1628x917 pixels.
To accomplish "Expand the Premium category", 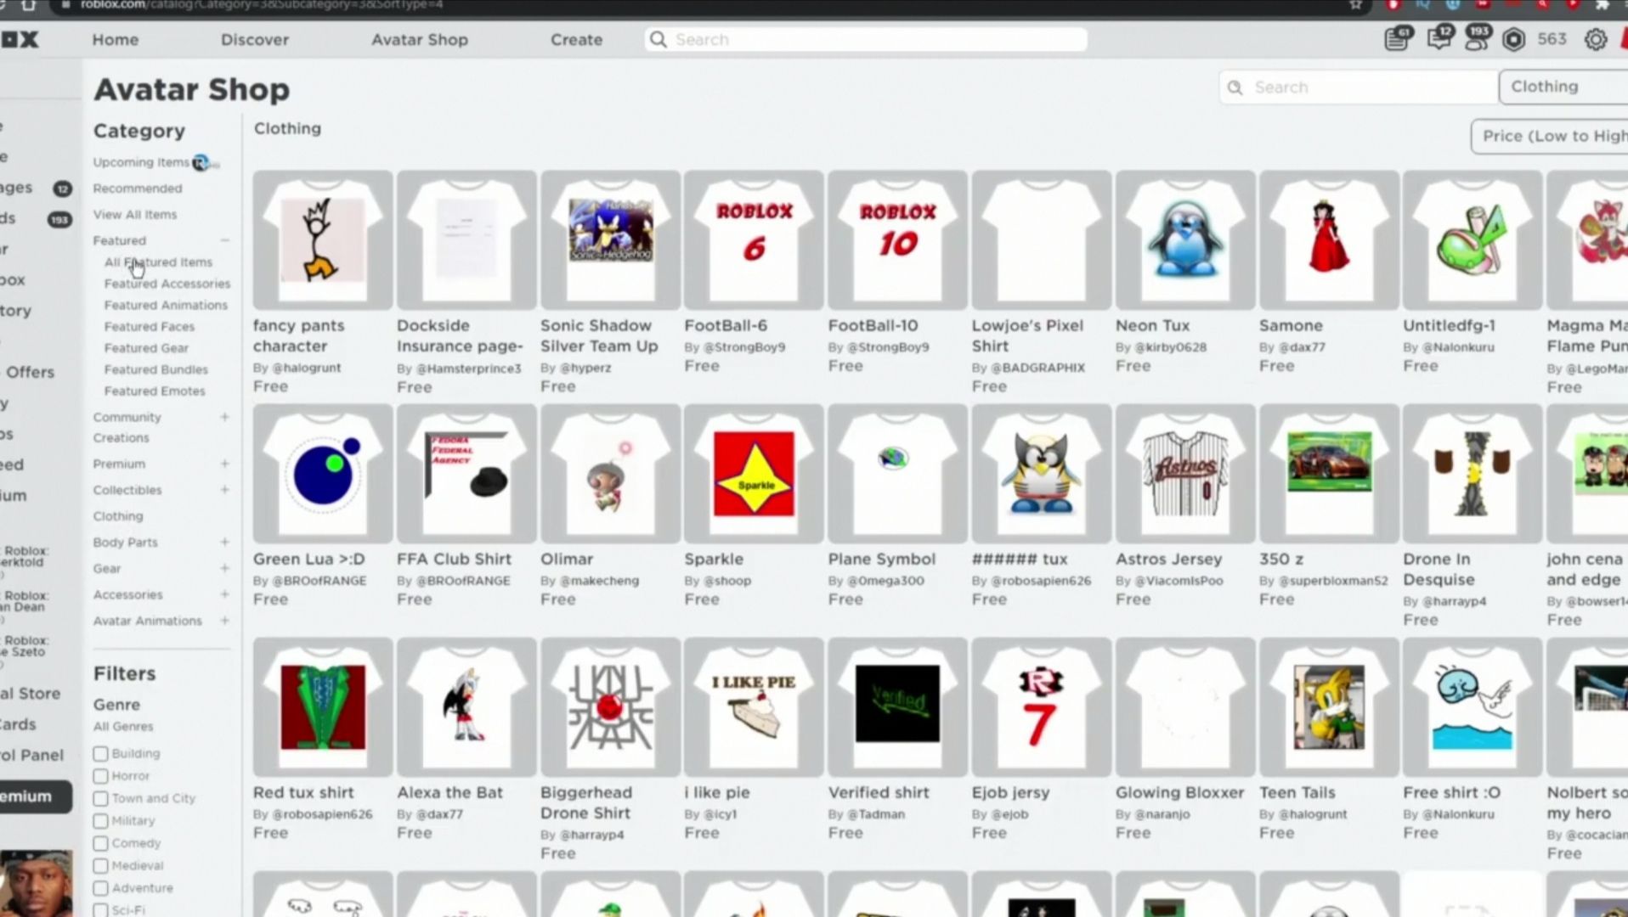I will (x=224, y=464).
